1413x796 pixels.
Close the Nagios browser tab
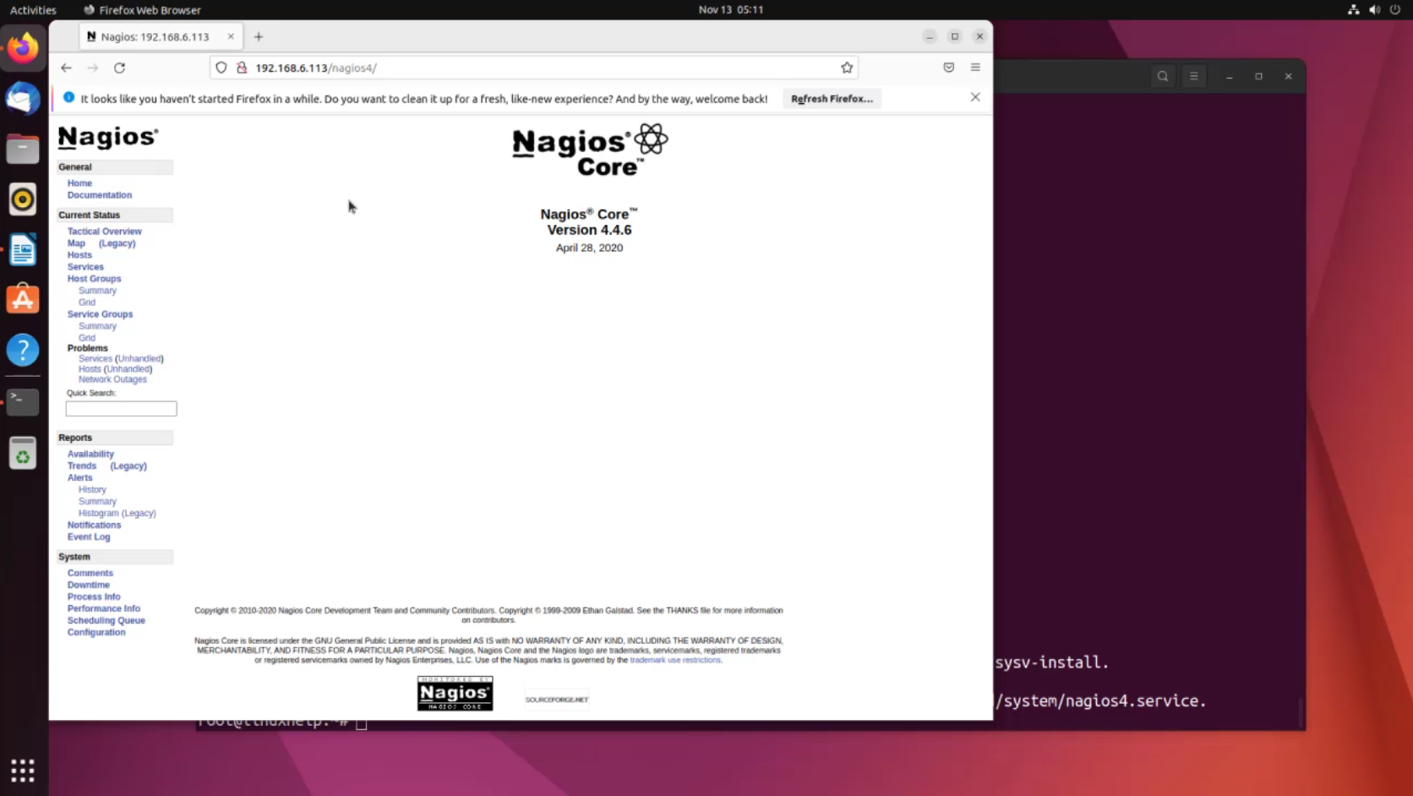231,36
